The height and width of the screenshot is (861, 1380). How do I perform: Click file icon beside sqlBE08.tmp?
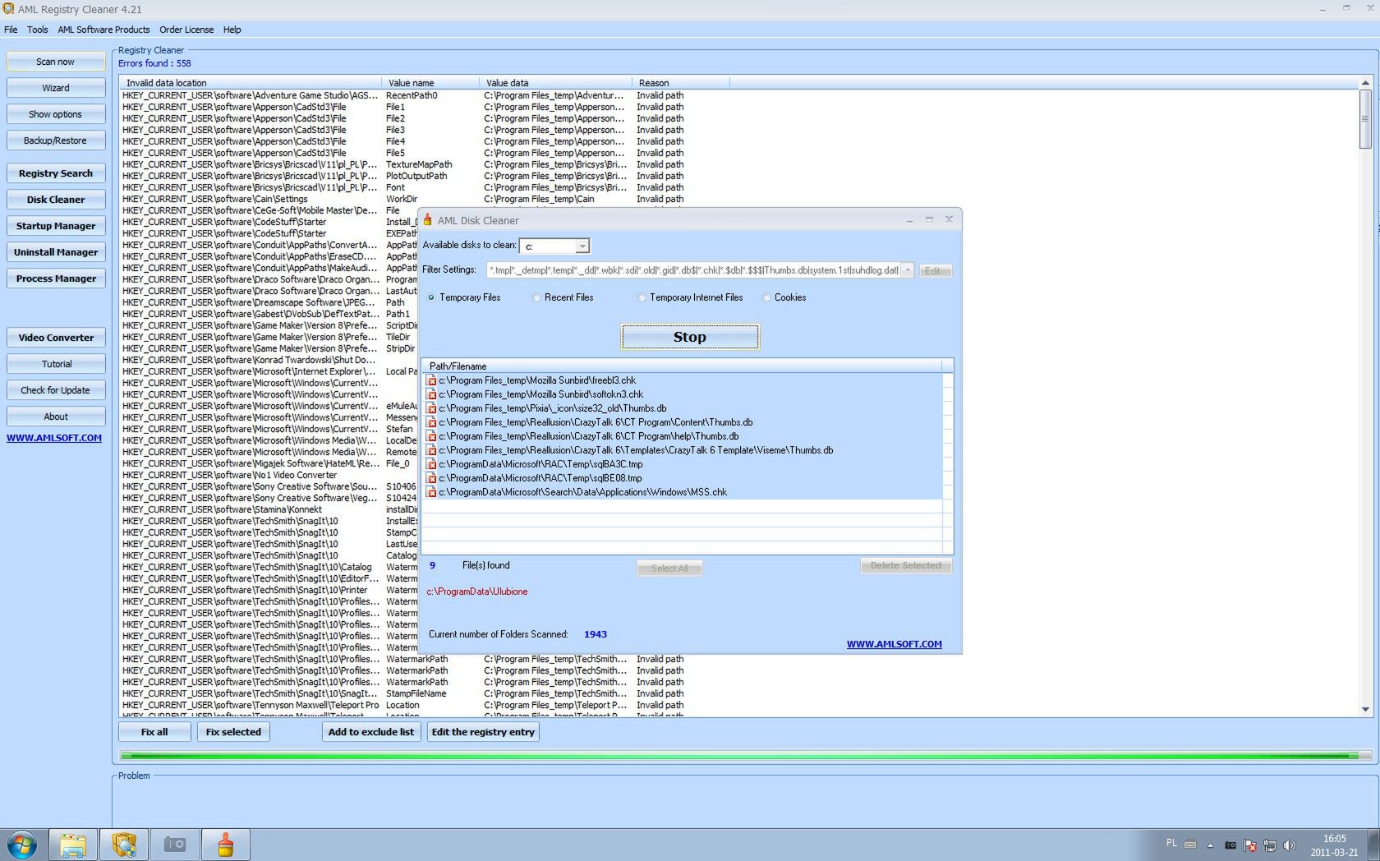coord(431,478)
